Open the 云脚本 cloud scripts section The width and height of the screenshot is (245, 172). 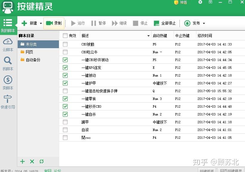click(x=8, y=45)
